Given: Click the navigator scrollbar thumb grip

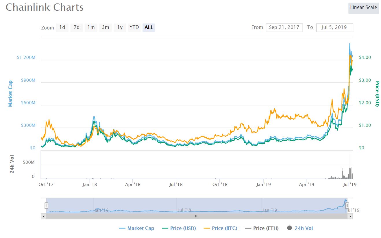Looking at the screenshot, I should tap(197, 216).
